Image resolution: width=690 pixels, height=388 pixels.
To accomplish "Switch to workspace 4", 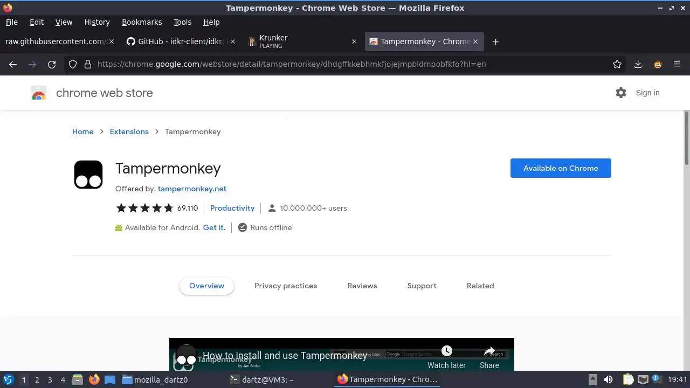I will (63, 379).
